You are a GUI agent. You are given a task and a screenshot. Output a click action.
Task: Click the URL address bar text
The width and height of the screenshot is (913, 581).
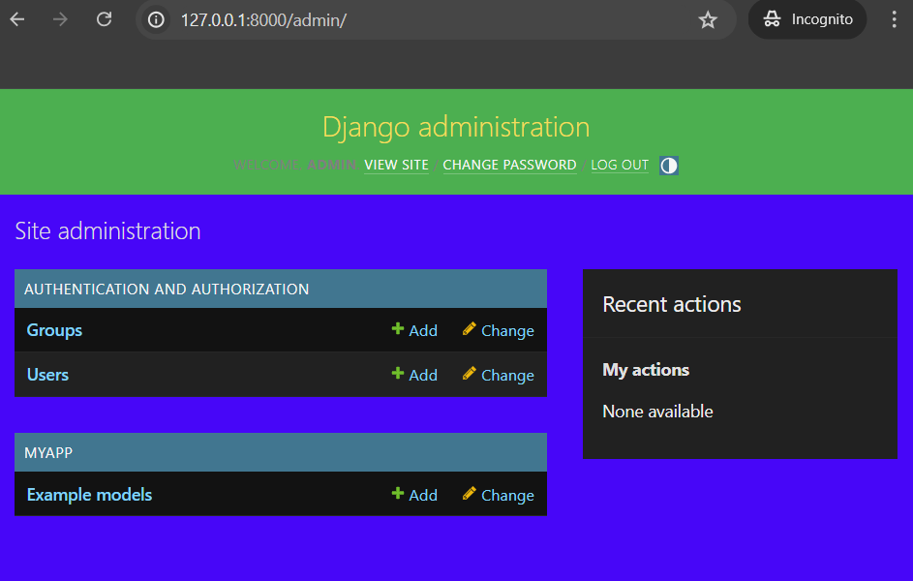click(263, 19)
